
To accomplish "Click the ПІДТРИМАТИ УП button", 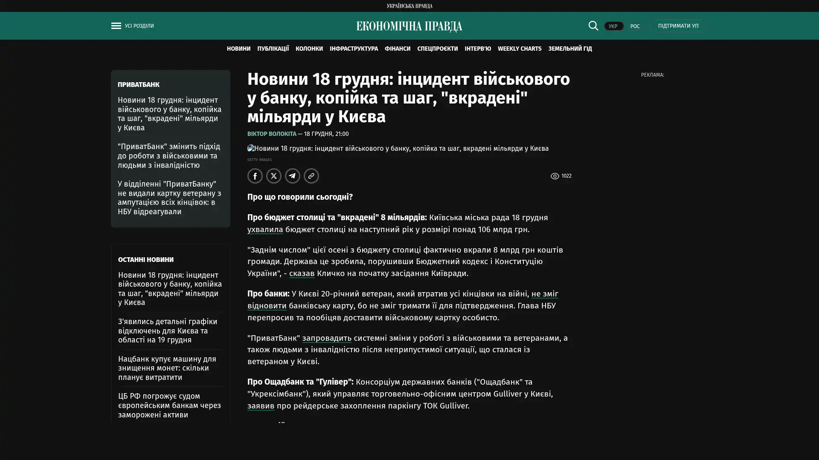I will (678, 26).
